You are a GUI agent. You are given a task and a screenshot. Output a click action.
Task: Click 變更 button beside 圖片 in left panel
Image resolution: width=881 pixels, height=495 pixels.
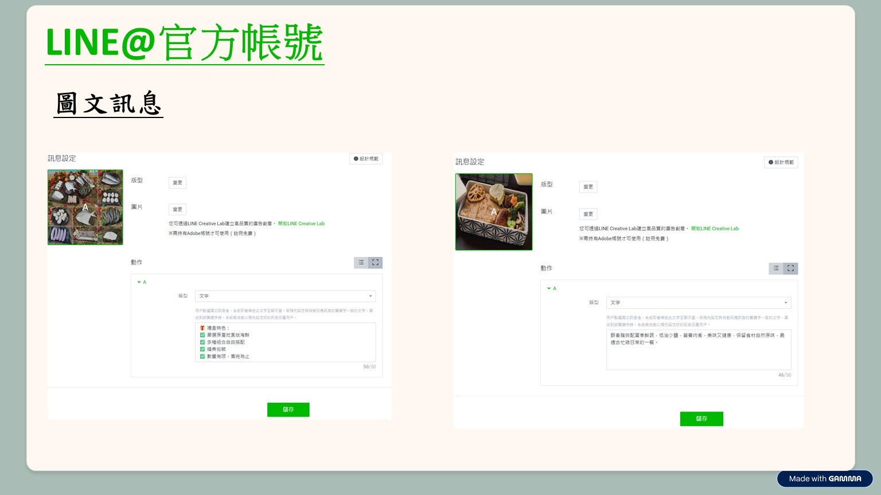[x=177, y=210]
